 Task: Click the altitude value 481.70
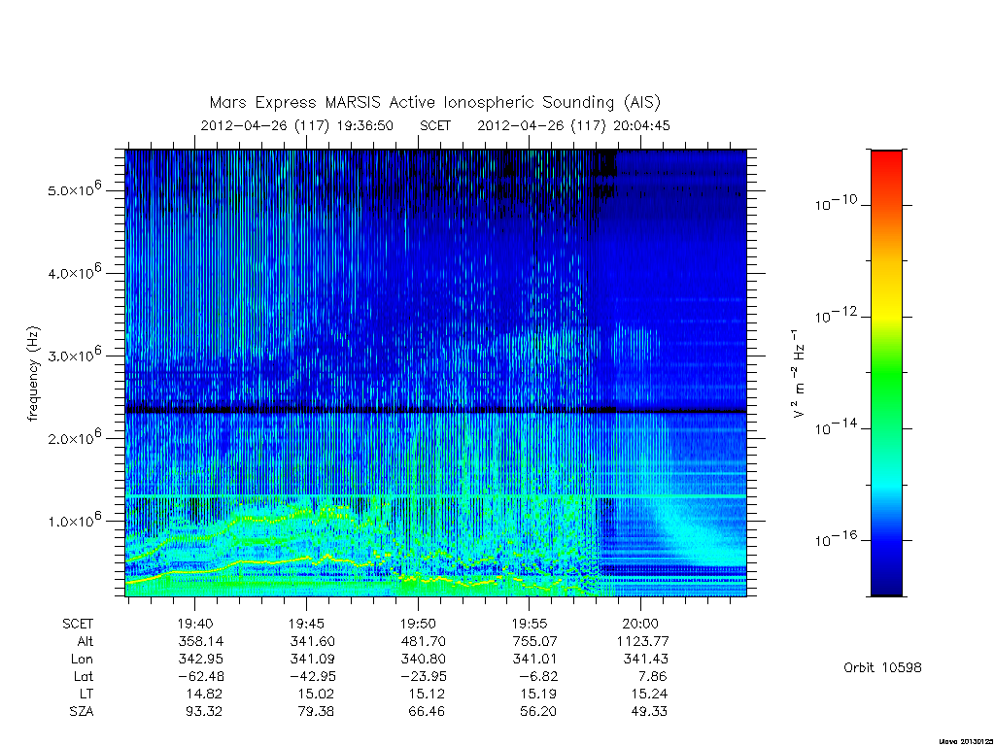(424, 641)
